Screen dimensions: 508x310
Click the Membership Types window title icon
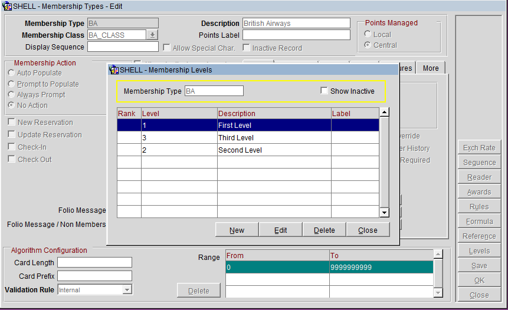coord(6,6)
